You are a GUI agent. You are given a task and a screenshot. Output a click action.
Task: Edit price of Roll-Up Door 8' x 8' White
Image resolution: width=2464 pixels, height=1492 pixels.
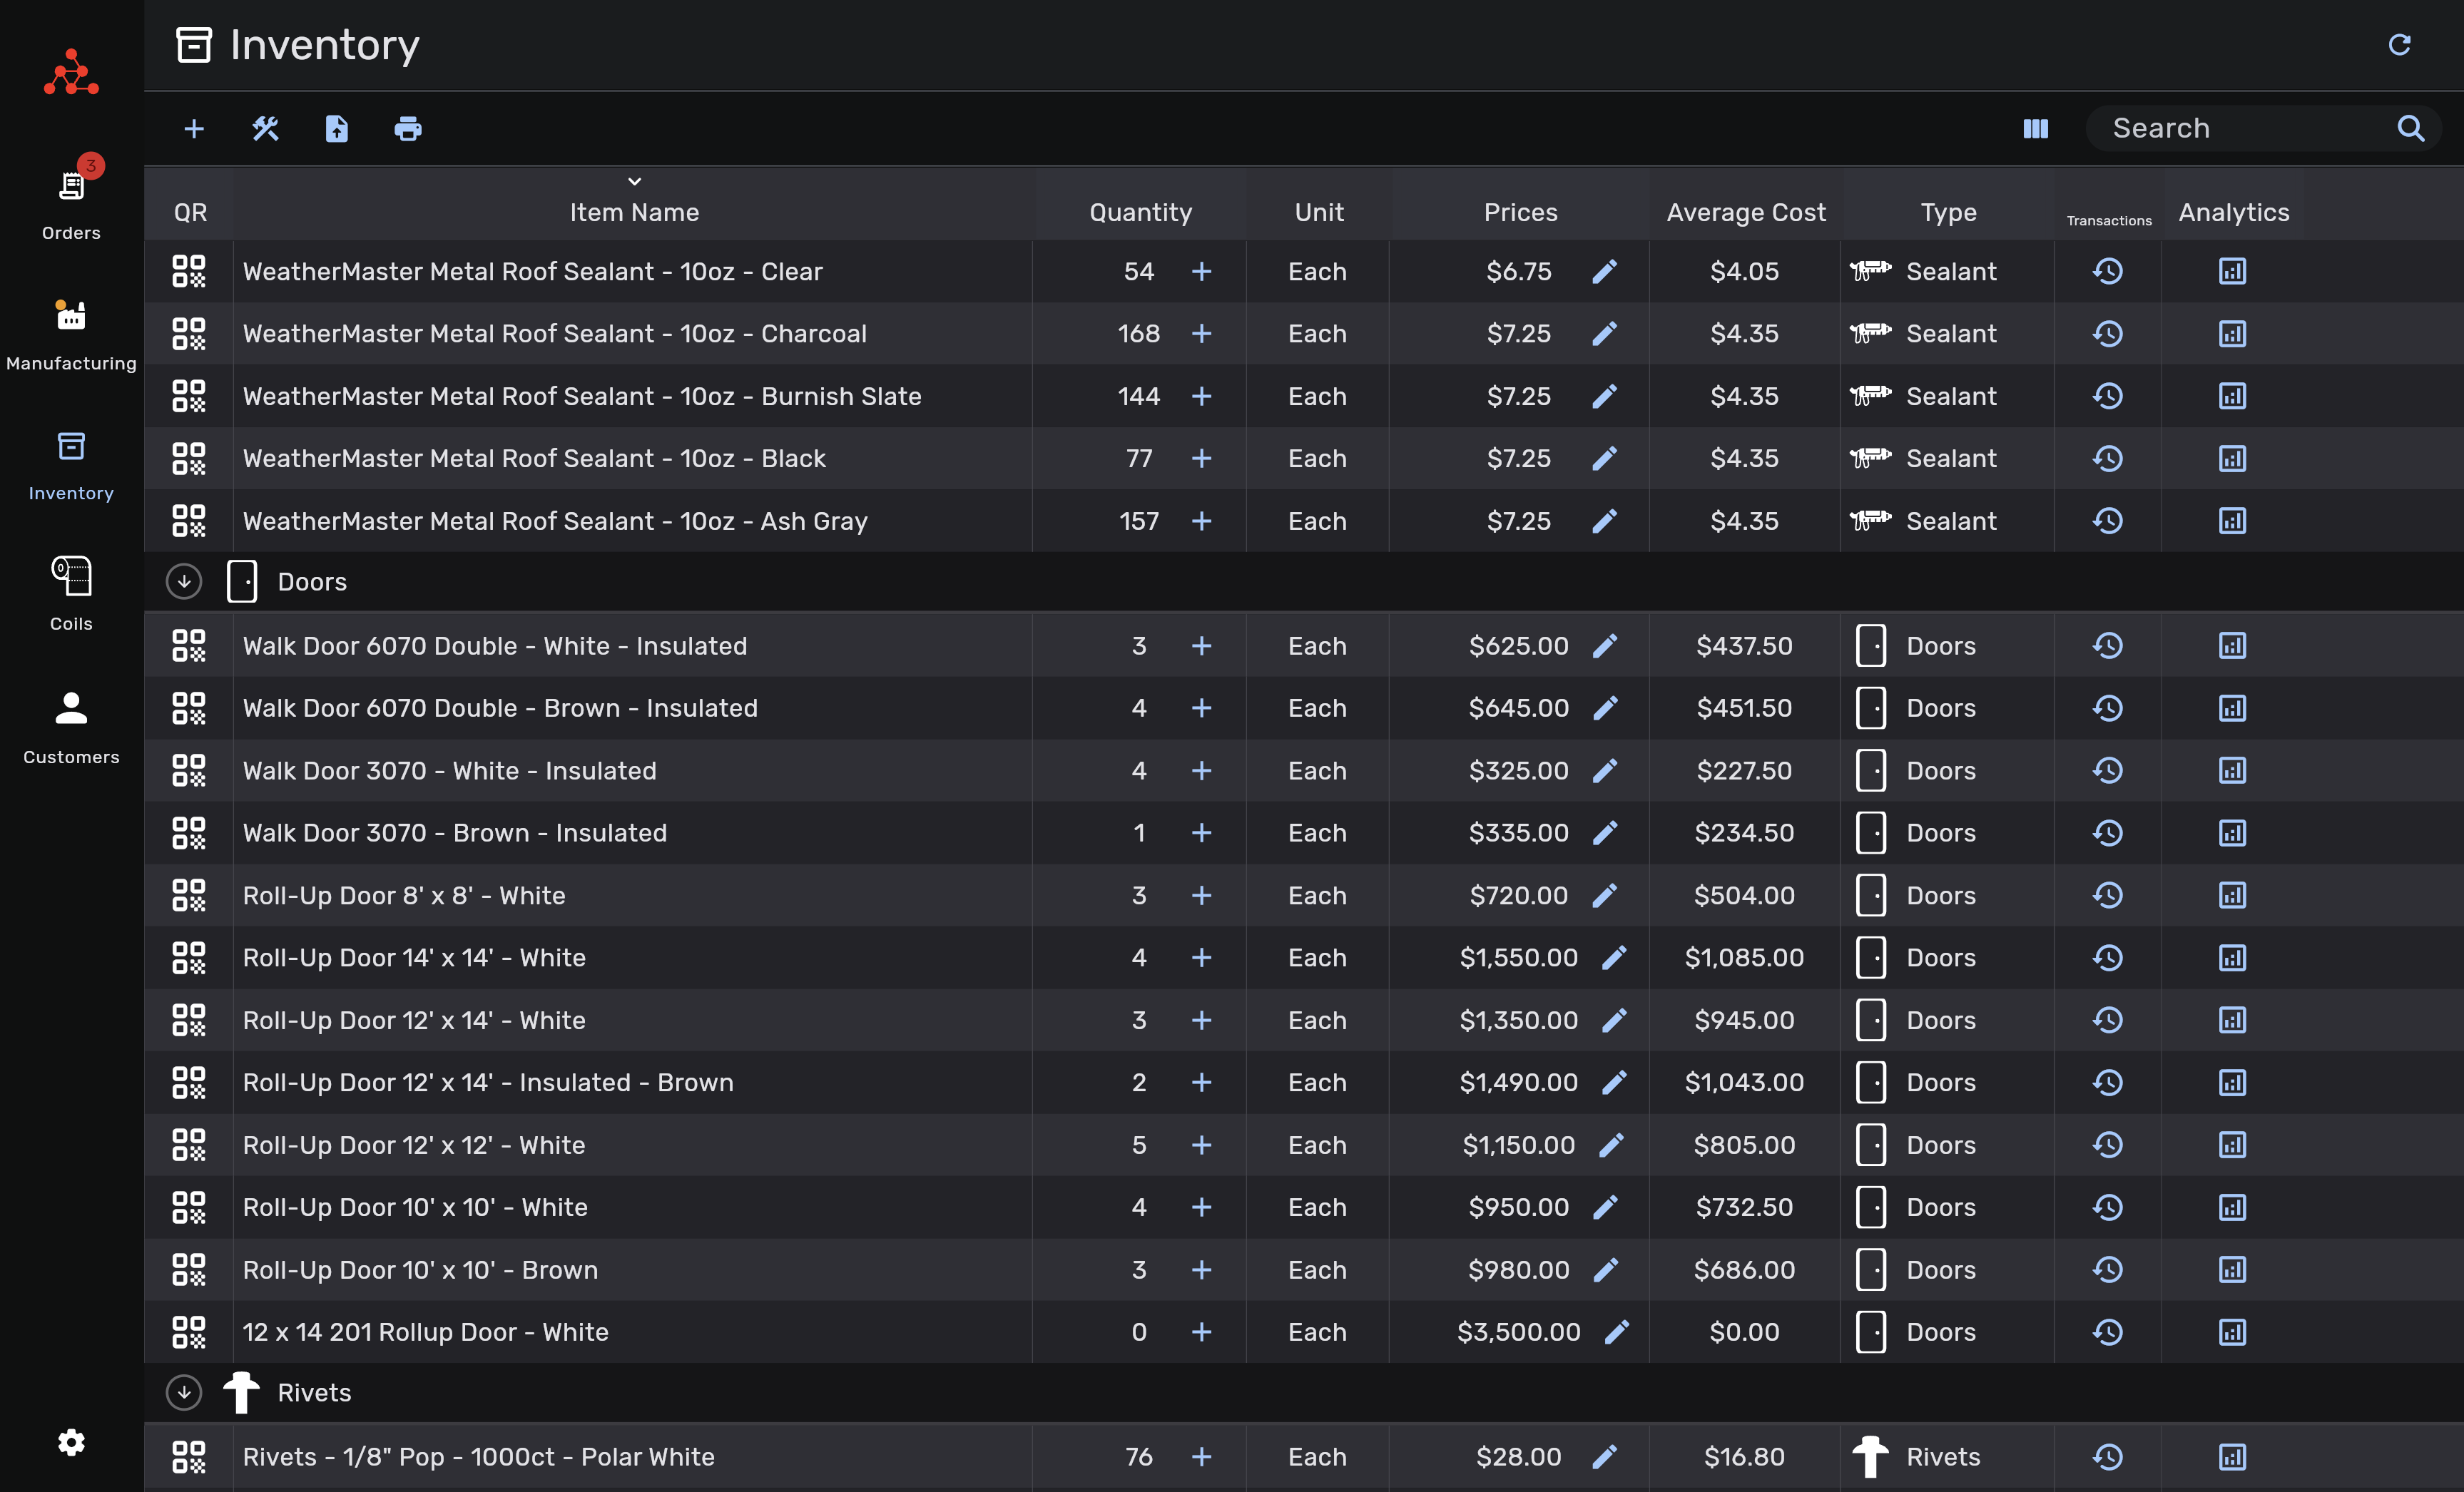1604,896
